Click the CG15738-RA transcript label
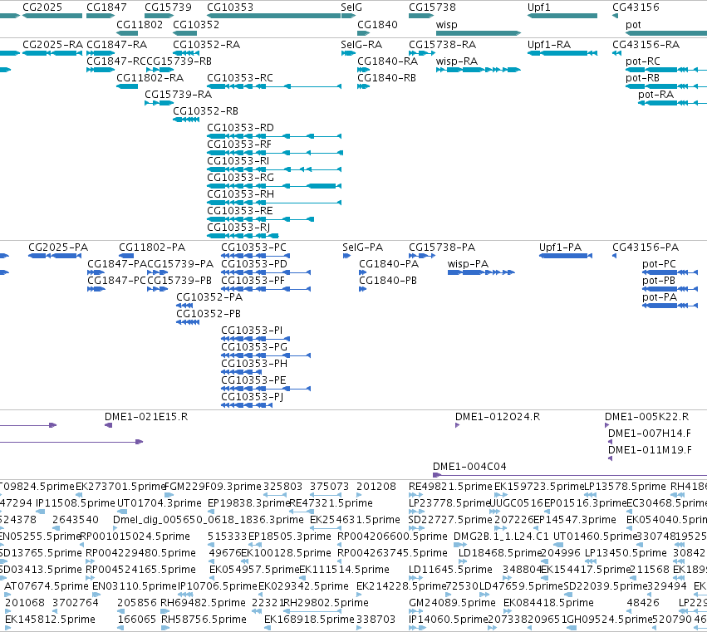Screen dimensions: 707x632 pos(442,45)
